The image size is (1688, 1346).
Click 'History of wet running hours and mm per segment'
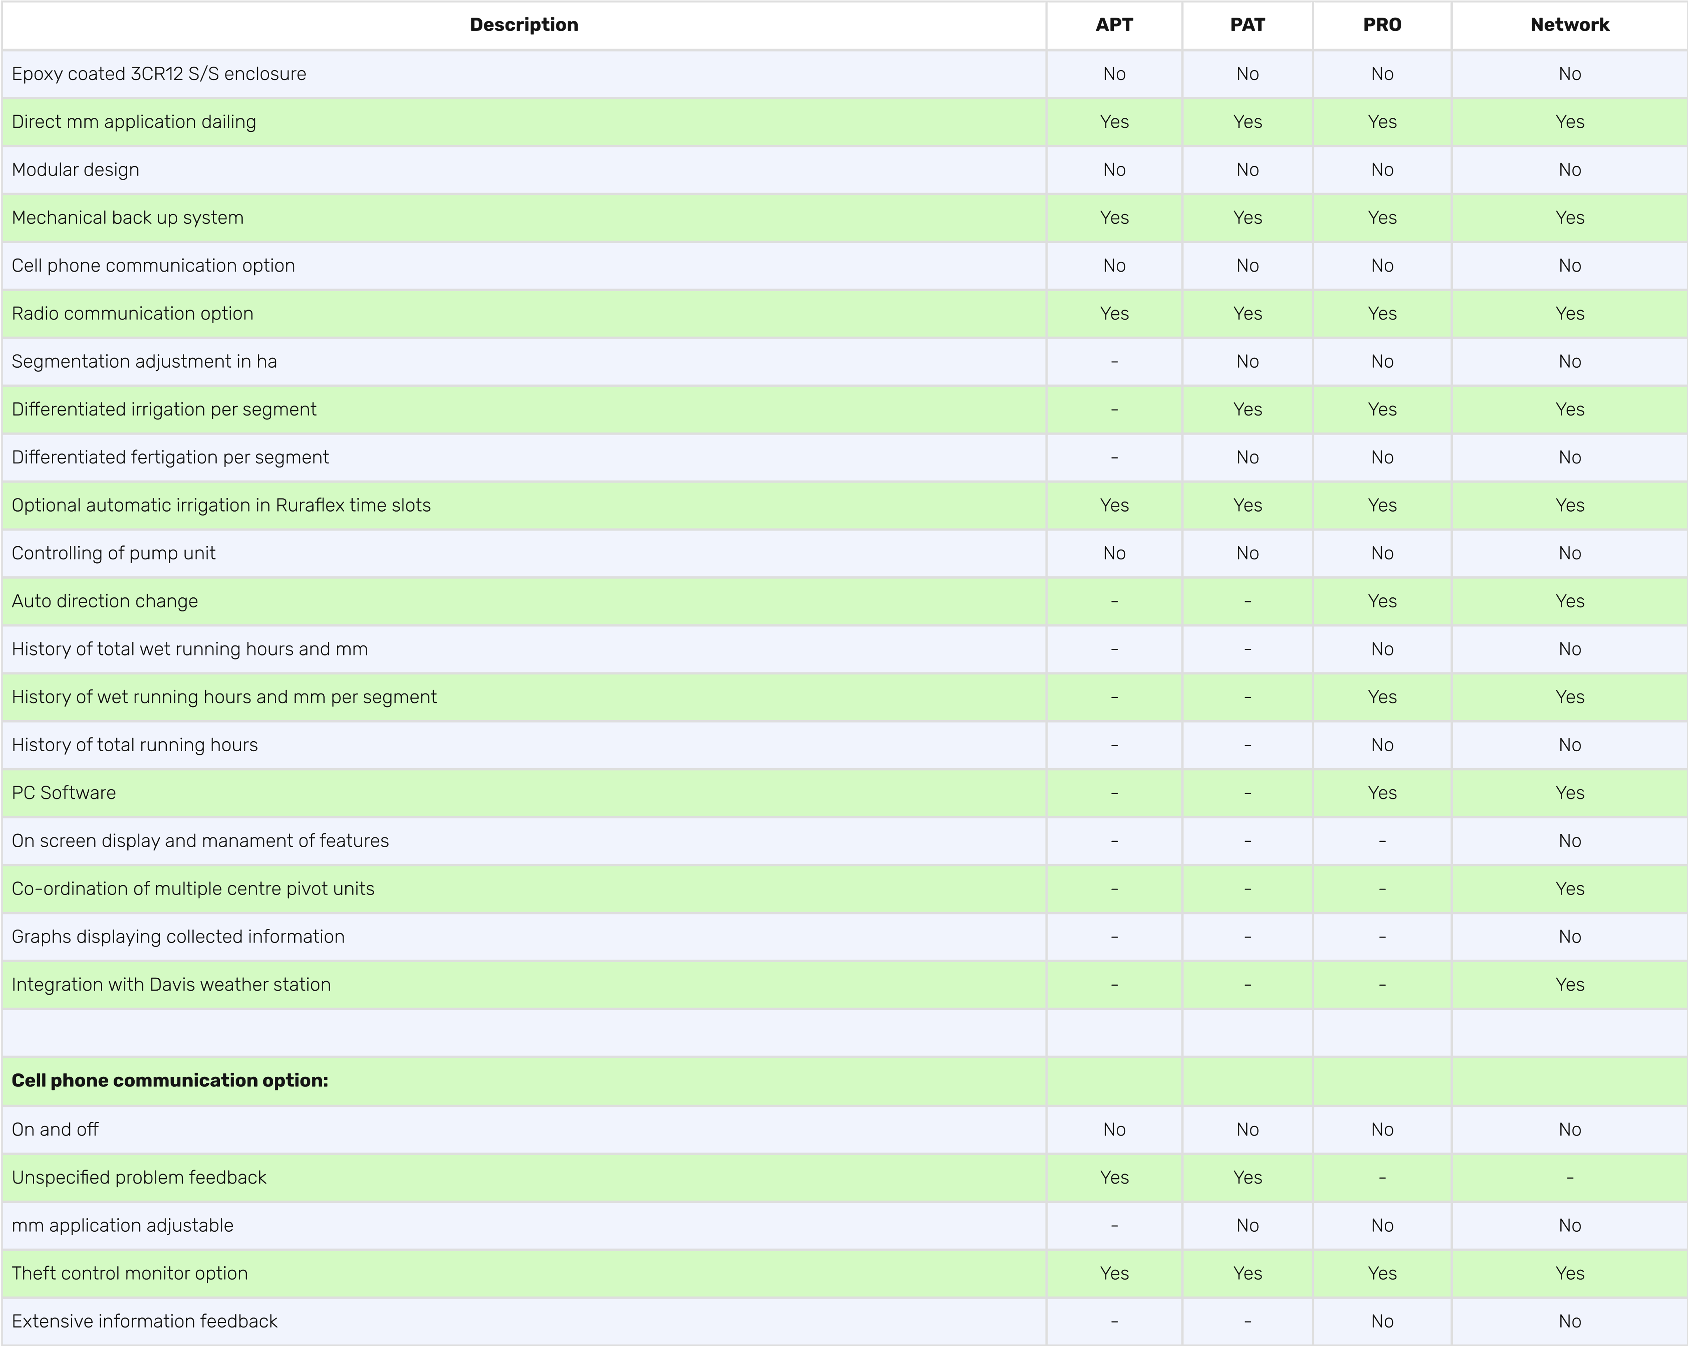click(224, 697)
